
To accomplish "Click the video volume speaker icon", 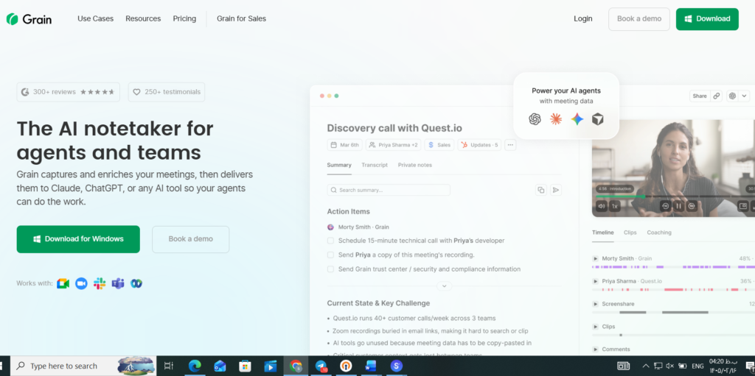I will (x=602, y=206).
